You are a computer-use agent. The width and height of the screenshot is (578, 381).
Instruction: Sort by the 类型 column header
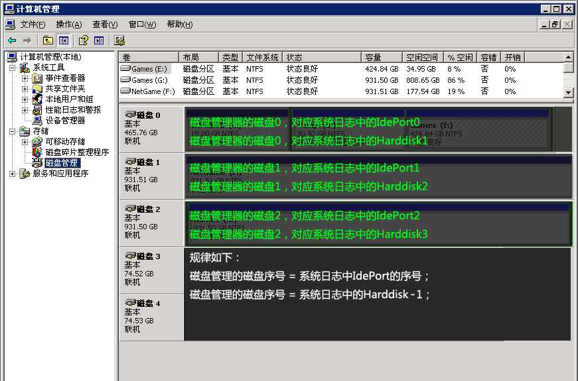point(230,58)
